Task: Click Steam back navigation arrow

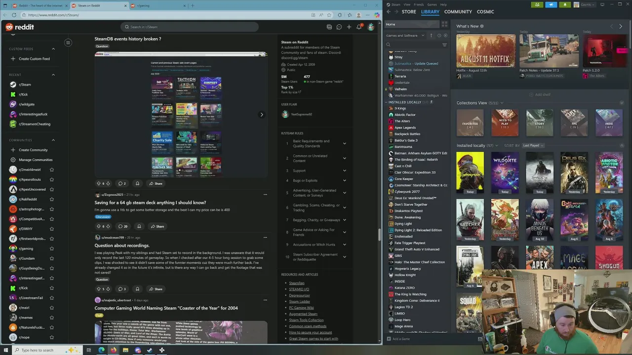Action: (x=389, y=11)
